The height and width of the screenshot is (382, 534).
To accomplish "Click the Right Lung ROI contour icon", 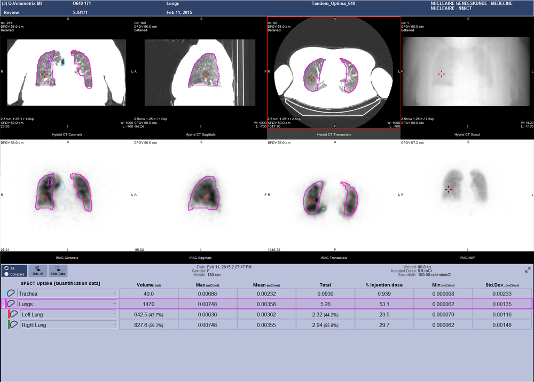I will (14, 324).
